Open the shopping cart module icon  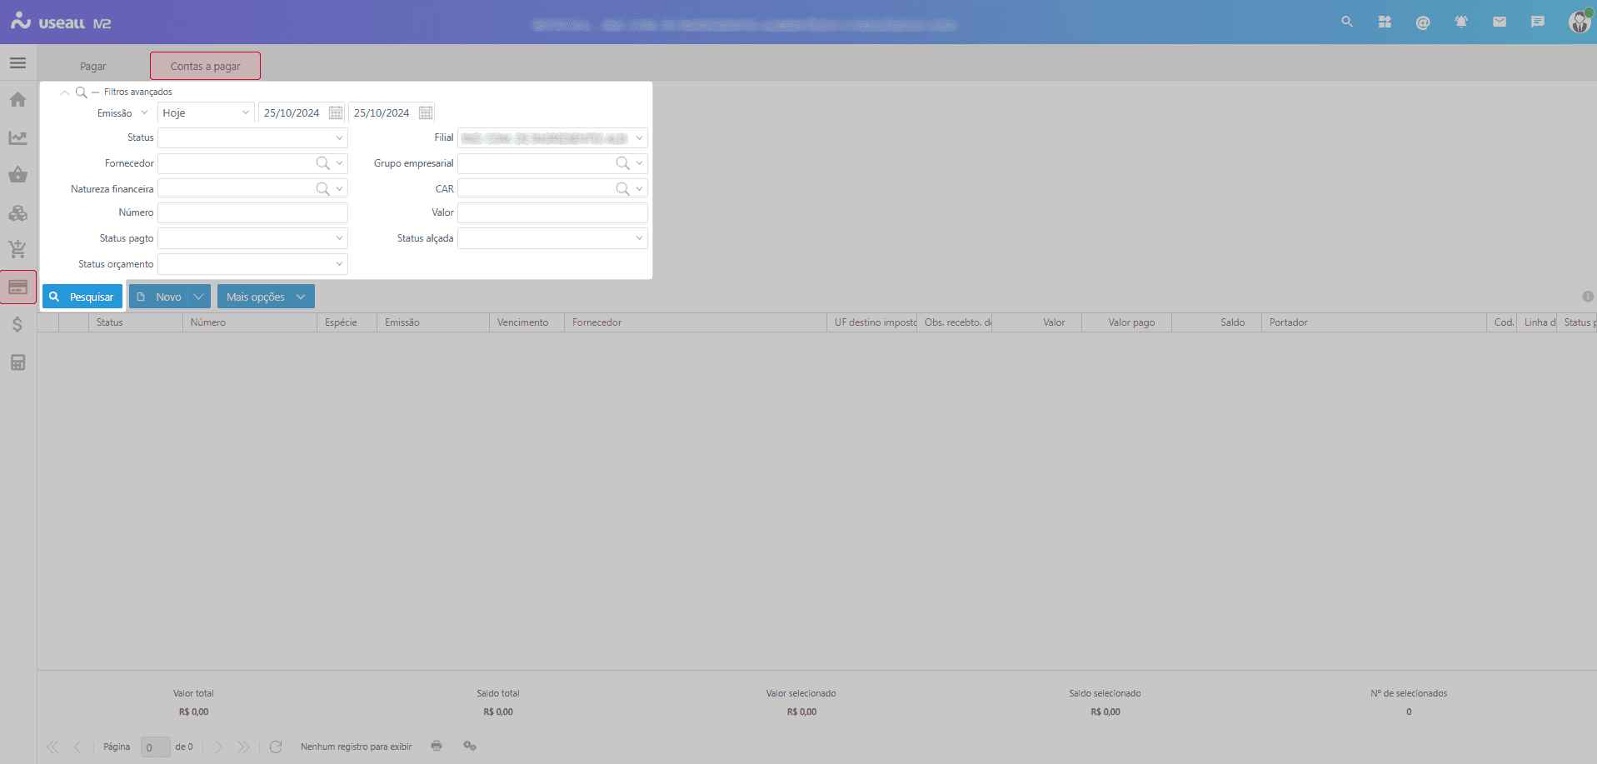click(17, 249)
